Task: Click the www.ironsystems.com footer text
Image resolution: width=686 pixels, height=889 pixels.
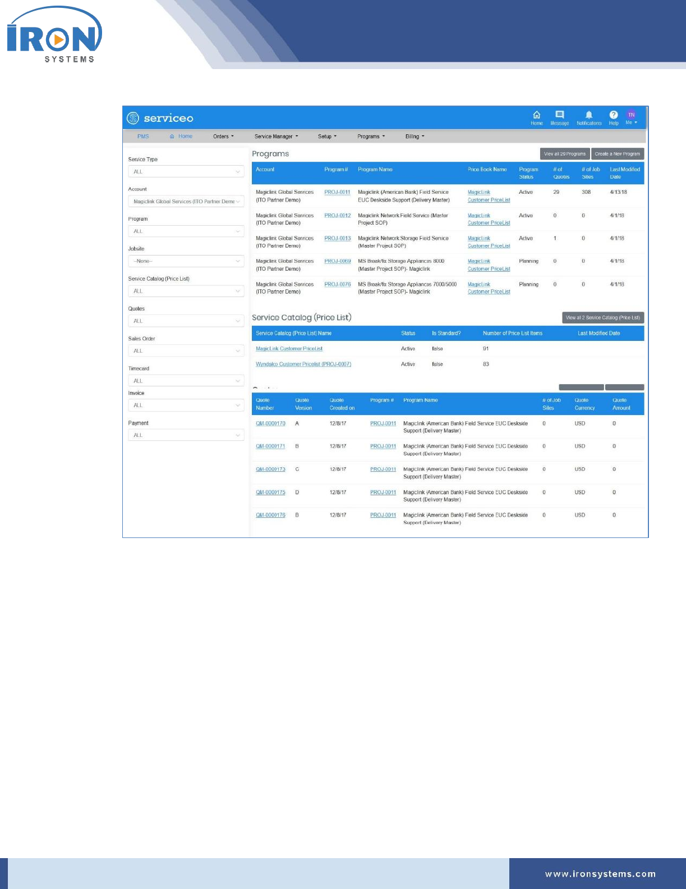Action: pos(600,874)
